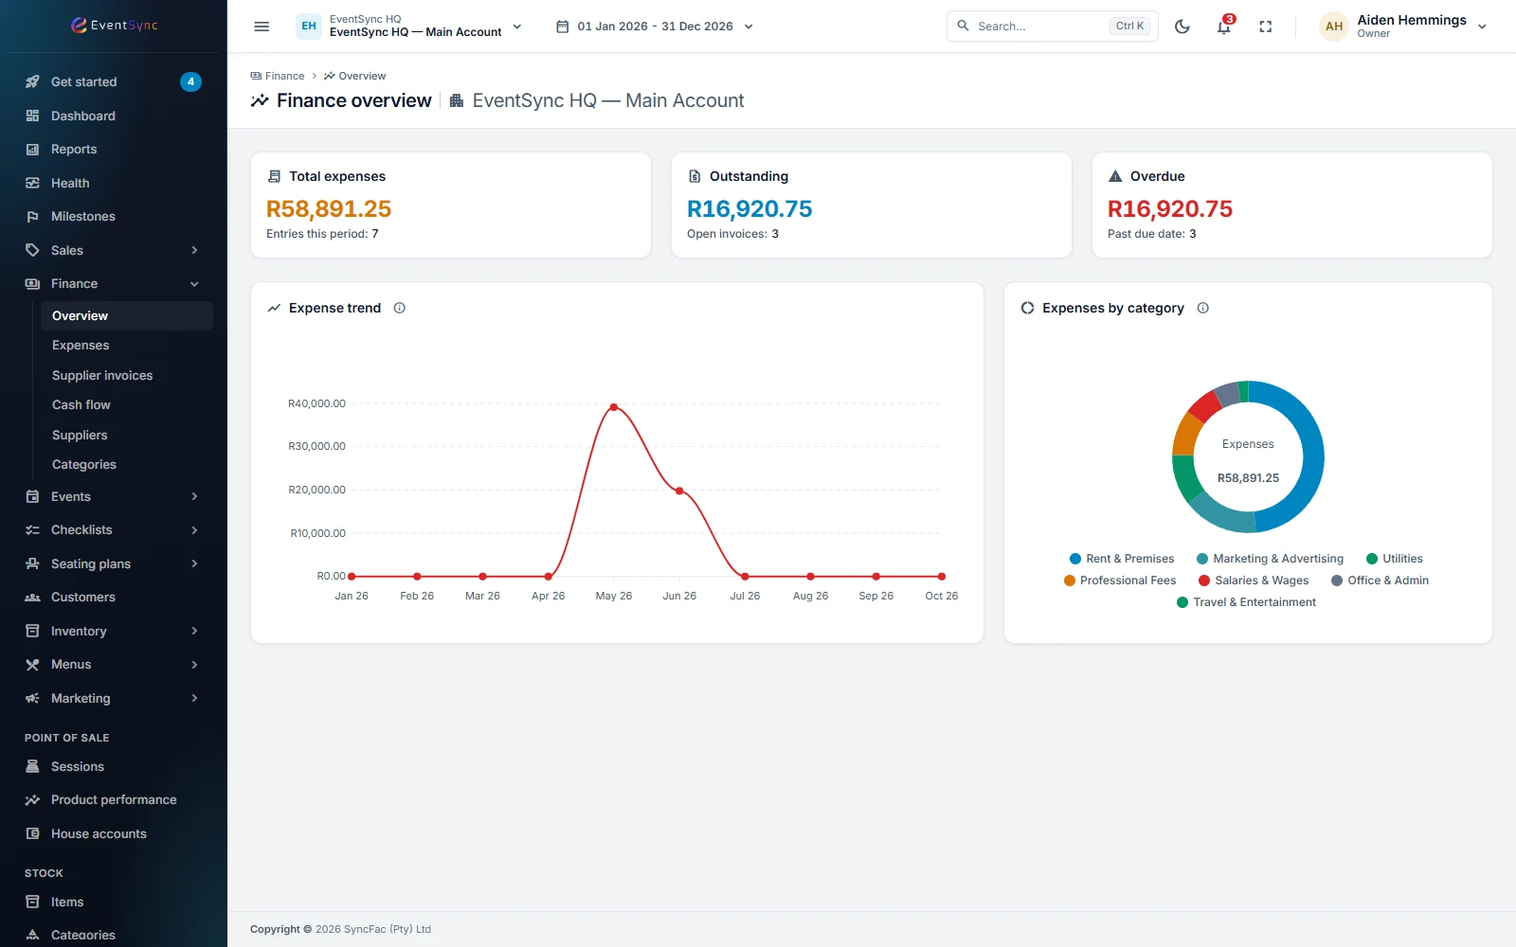Screen dimensions: 1516x947
Task: Click the Product performance chart icon
Action: tap(32, 799)
